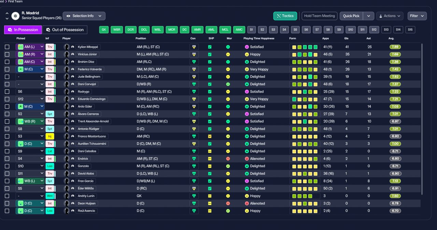Click Kylian Mbappé's 7.89 average rating

click(x=395, y=47)
